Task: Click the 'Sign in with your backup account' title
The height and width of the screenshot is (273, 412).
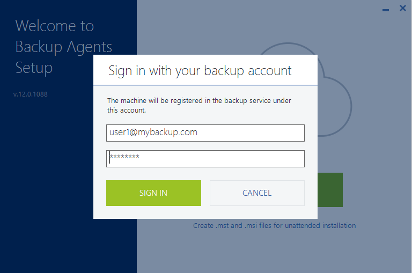Action: 200,71
